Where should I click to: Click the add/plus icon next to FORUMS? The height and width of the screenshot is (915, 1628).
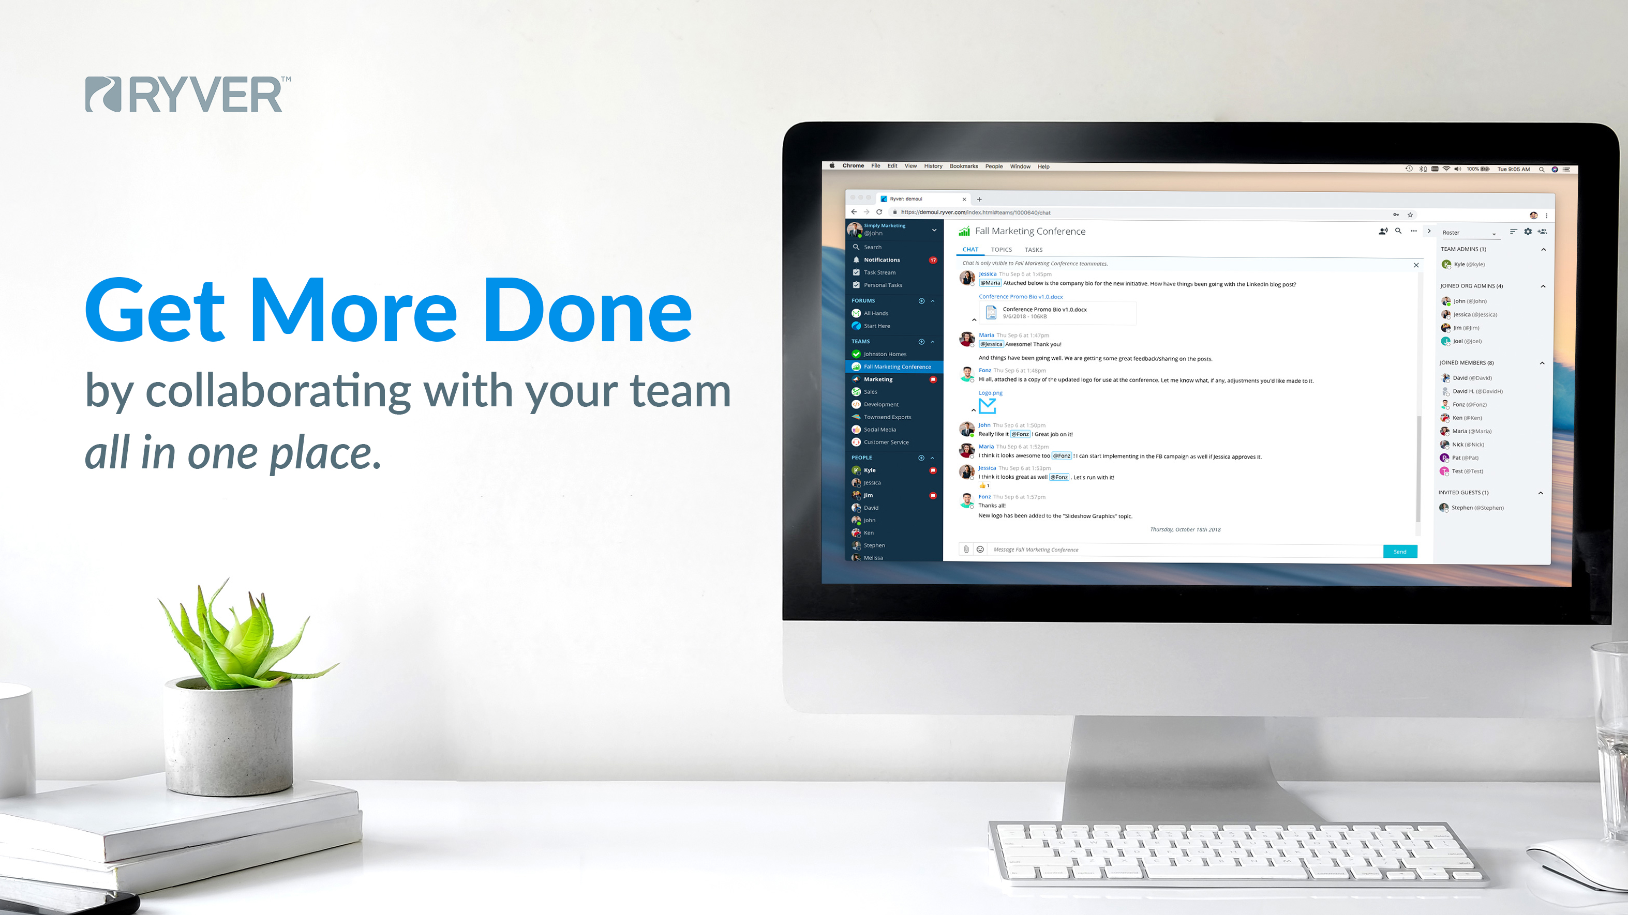tap(922, 299)
